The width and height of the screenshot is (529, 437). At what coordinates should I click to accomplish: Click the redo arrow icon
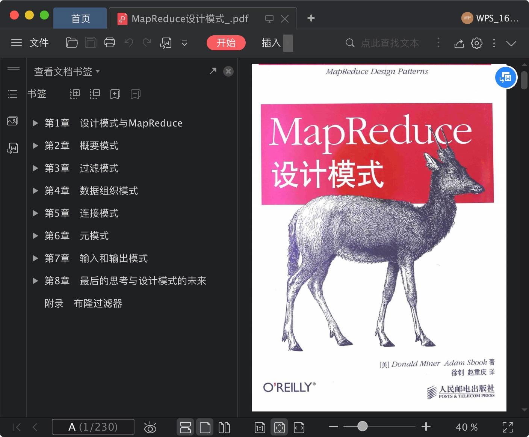[147, 43]
